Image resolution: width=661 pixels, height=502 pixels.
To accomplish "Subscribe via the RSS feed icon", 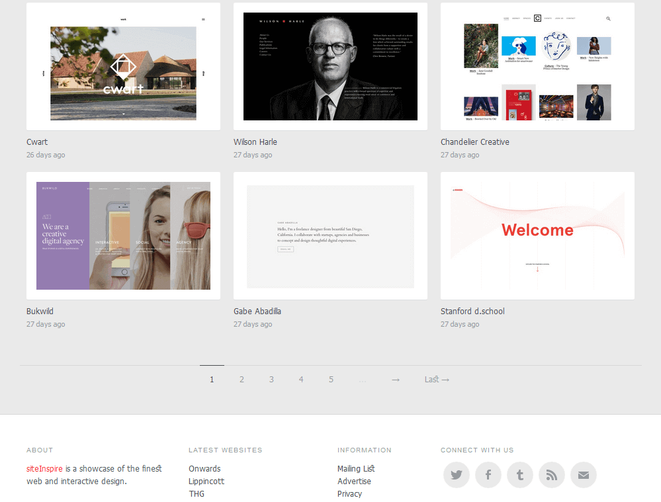I will click(x=551, y=475).
